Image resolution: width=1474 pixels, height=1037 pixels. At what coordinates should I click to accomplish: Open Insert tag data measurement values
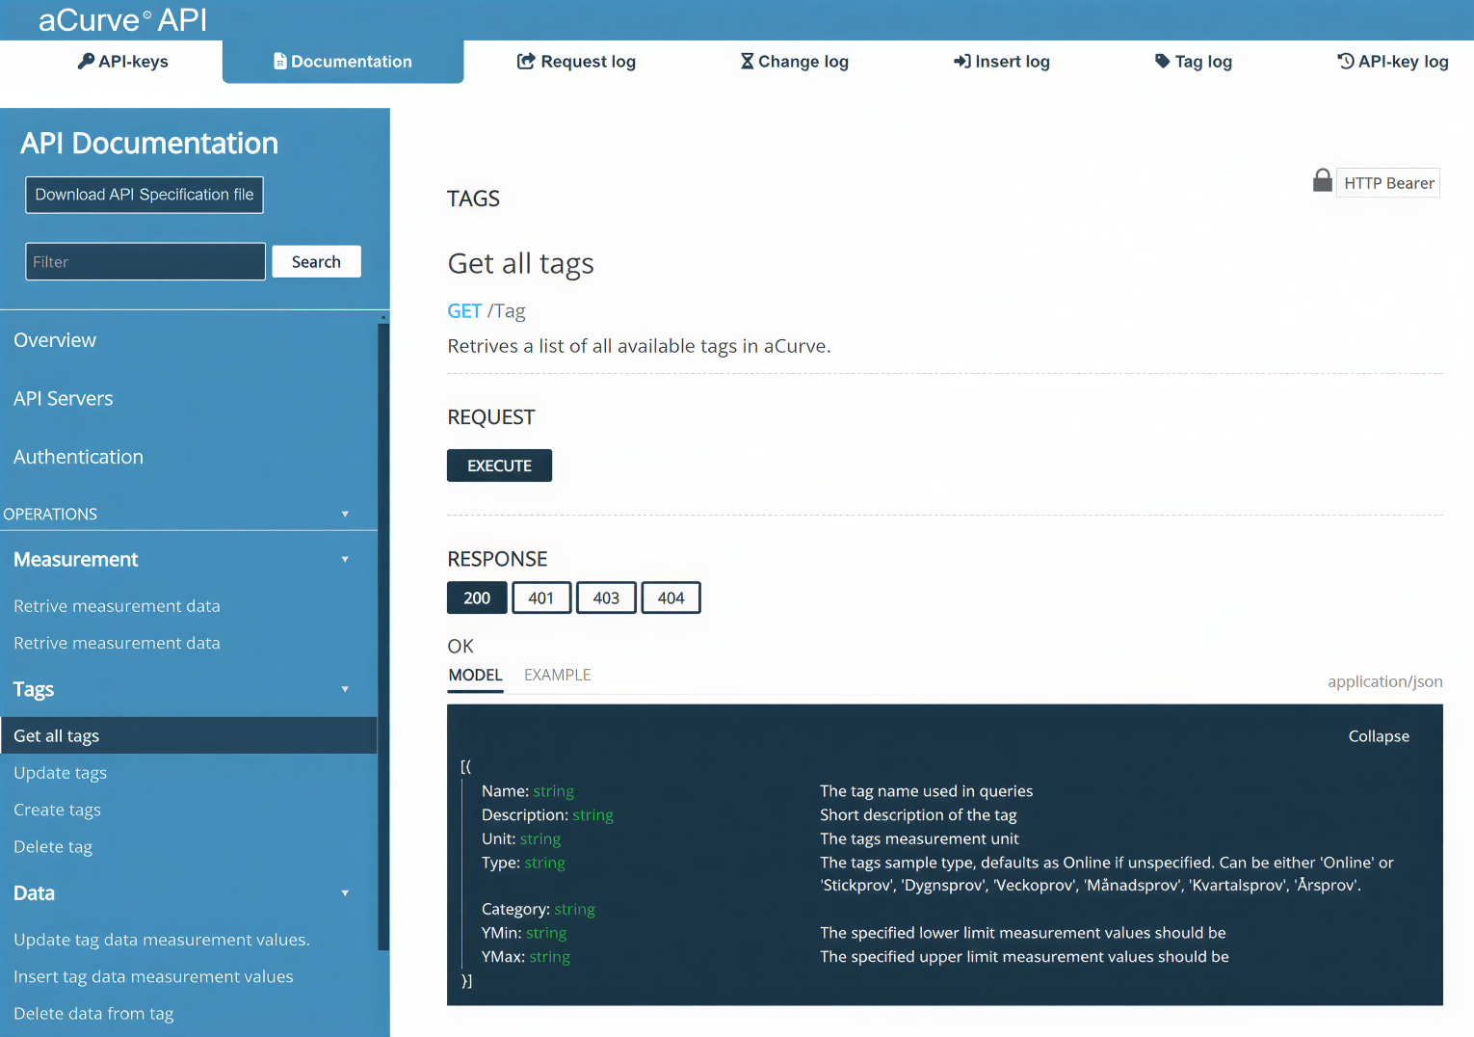click(153, 976)
